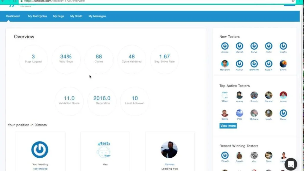
Task: Go to My Credit tab
Action: click(x=76, y=16)
